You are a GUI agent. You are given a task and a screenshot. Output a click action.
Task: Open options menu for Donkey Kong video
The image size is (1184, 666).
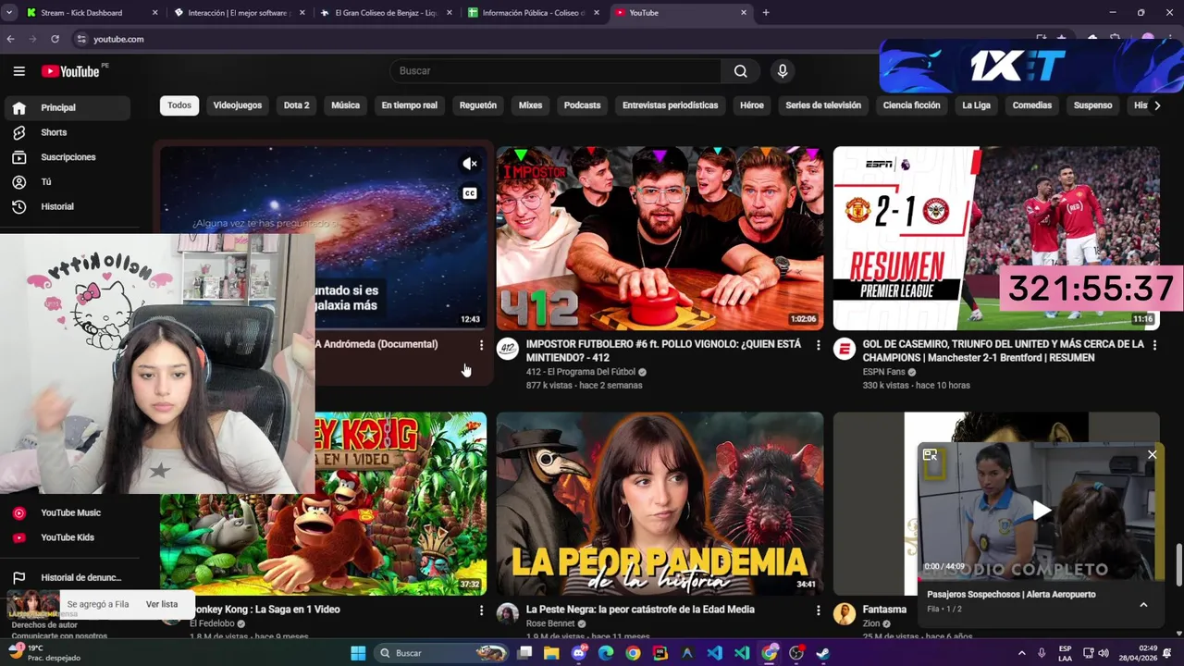point(481,610)
